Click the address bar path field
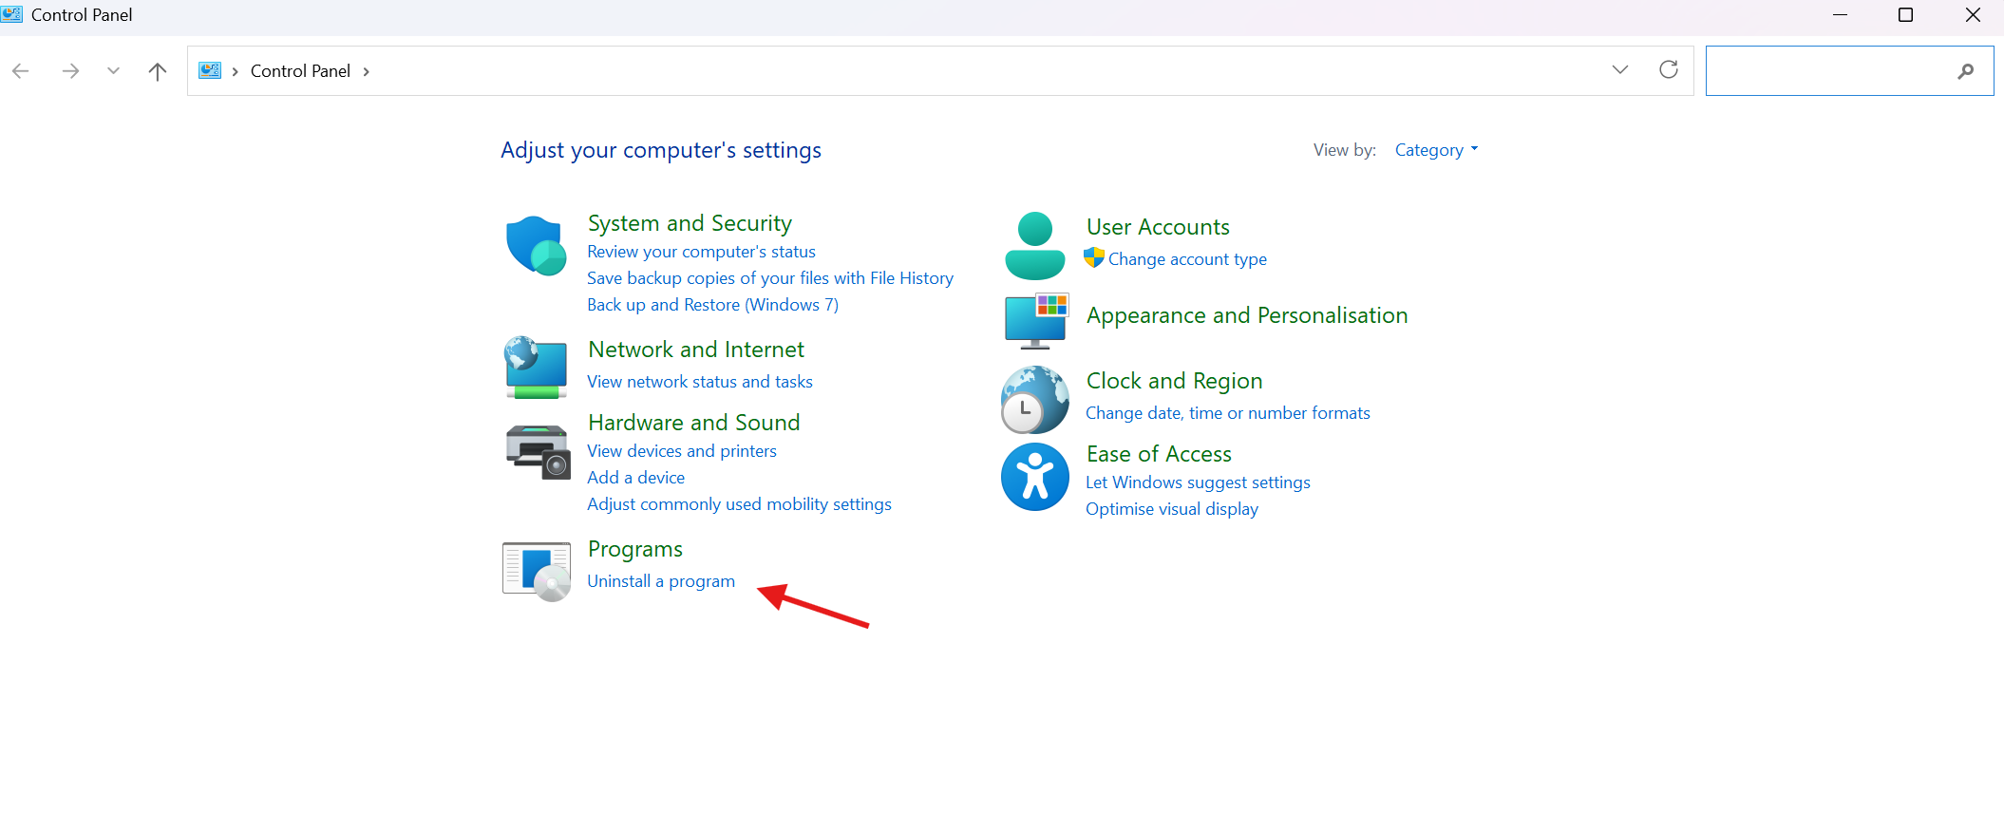The height and width of the screenshot is (832, 2004). [940, 71]
